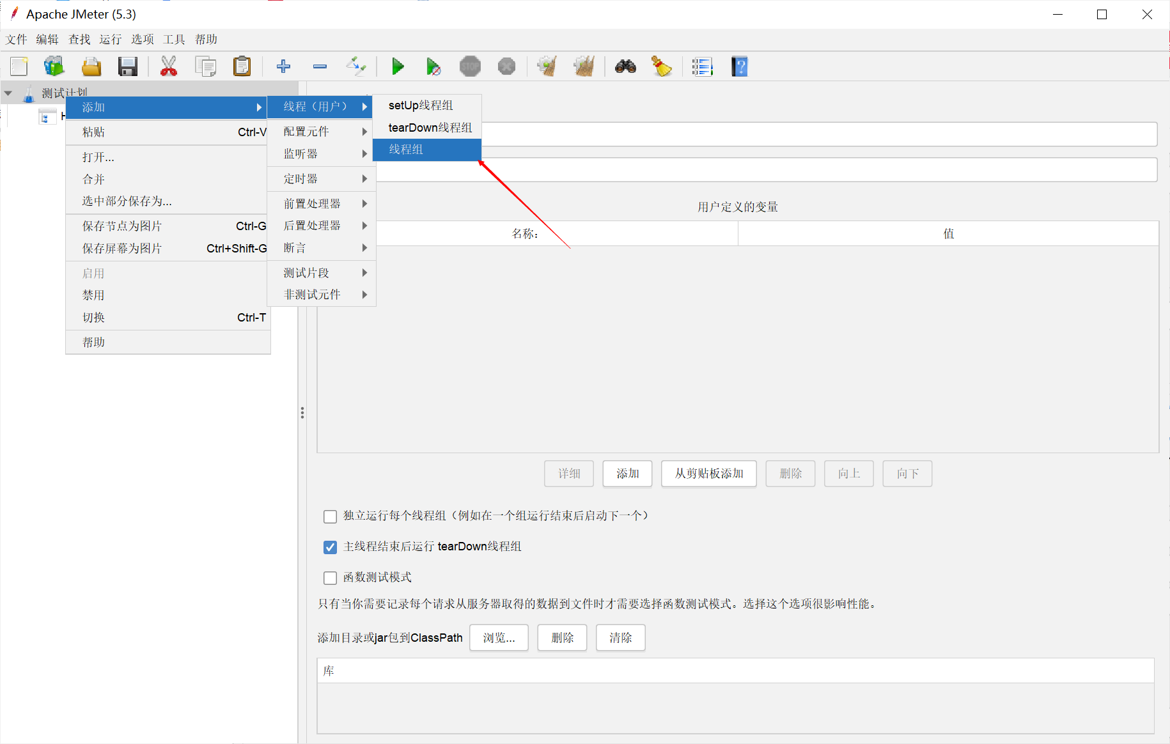Click the Cut scissors icon
Image resolution: width=1170 pixels, height=744 pixels.
(x=169, y=66)
